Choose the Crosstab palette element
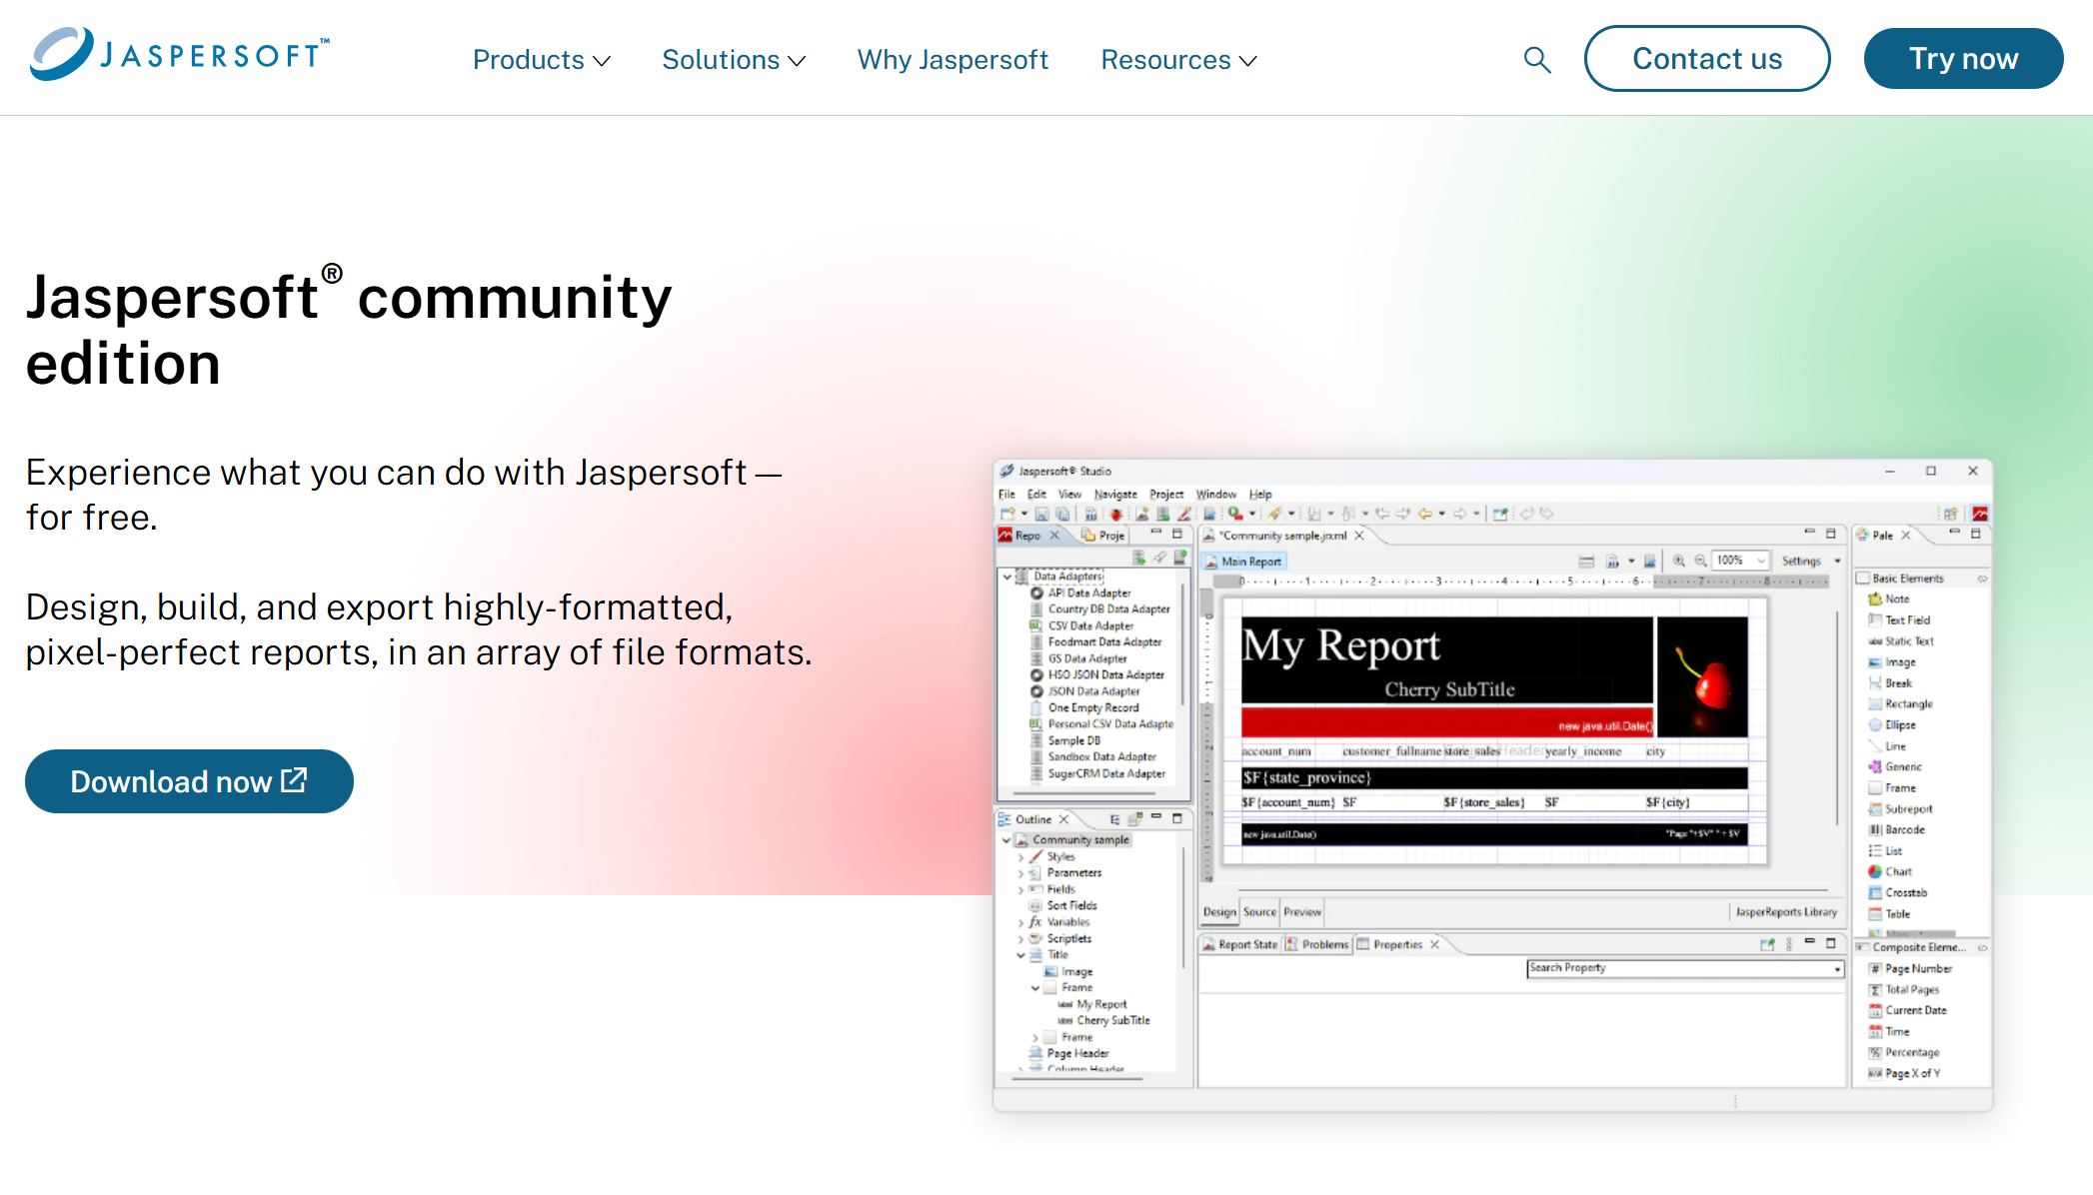2093x1195 pixels. point(1905,892)
